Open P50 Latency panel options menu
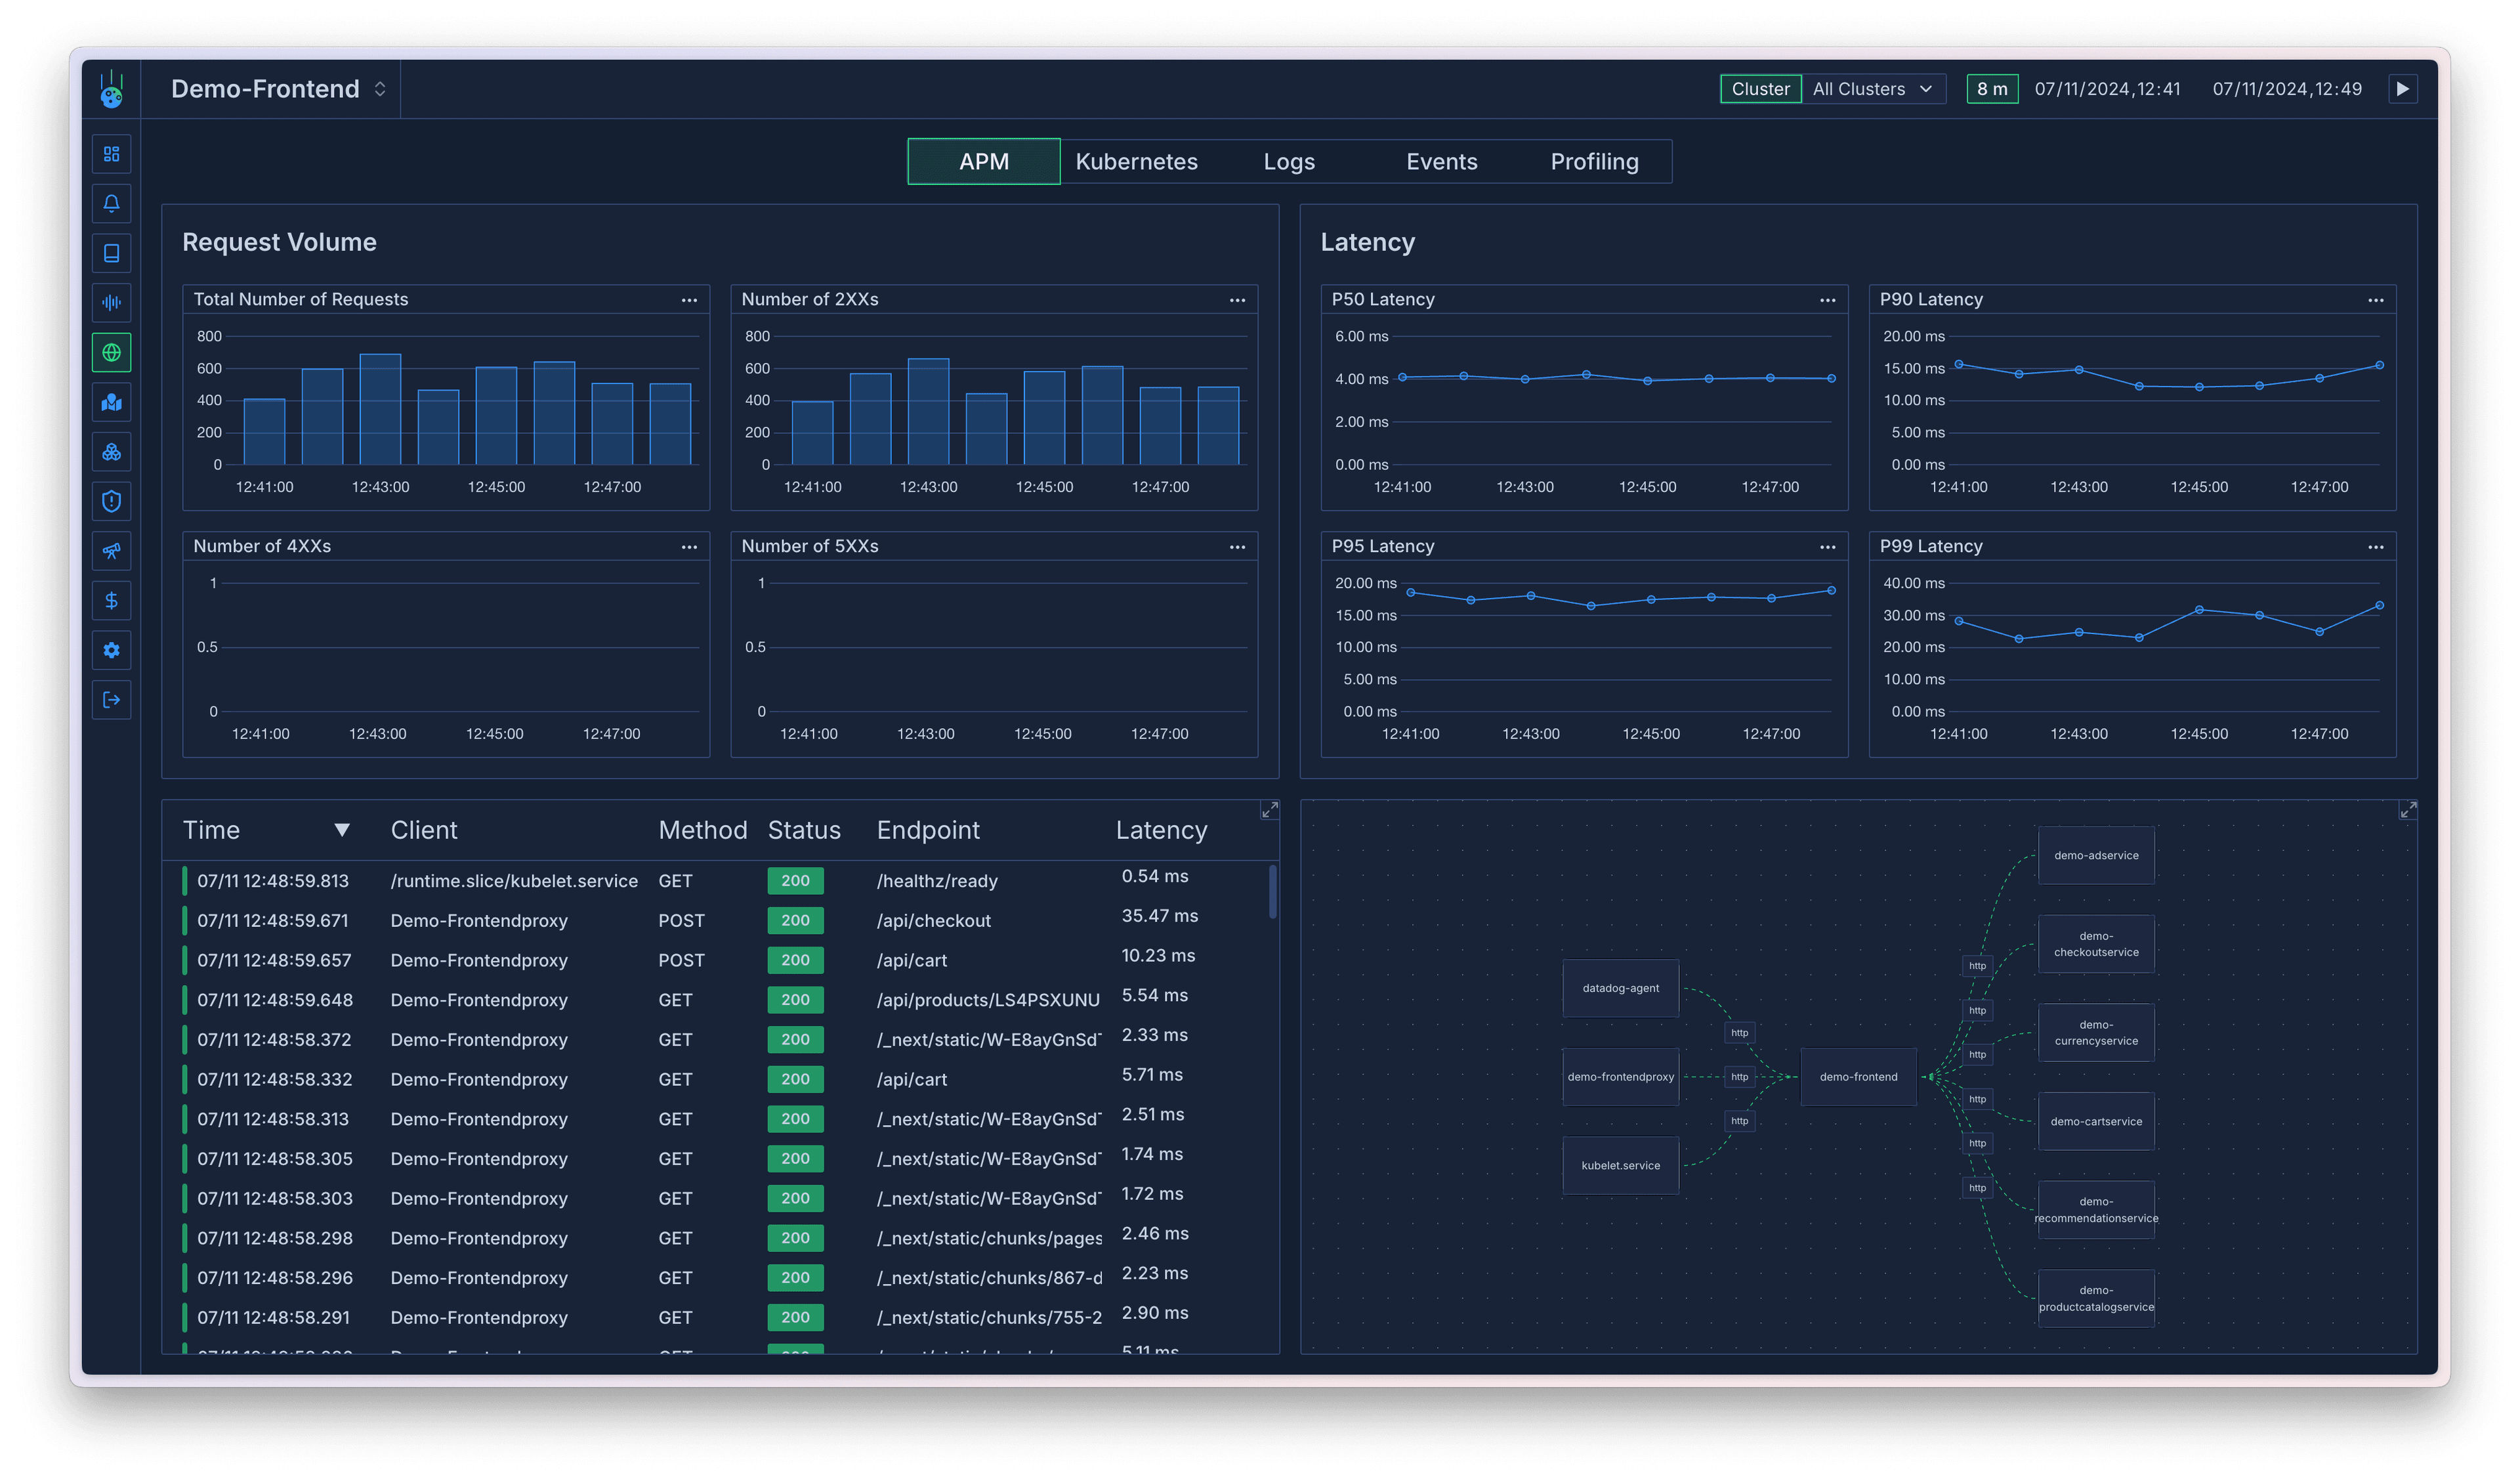 tap(1827, 300)
